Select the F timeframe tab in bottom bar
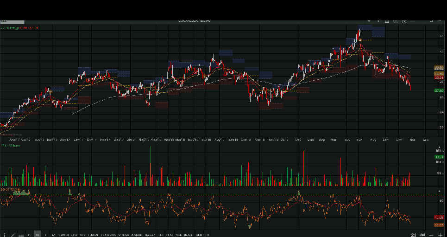This screenshot has width=447, height=237. click(45, 235)
